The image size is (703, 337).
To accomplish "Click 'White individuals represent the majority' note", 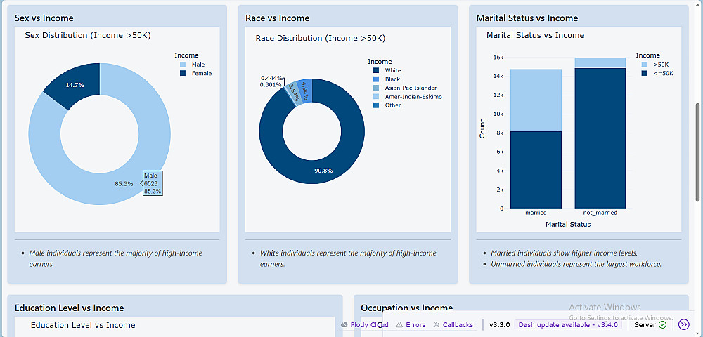I will (x=348, y=258).
